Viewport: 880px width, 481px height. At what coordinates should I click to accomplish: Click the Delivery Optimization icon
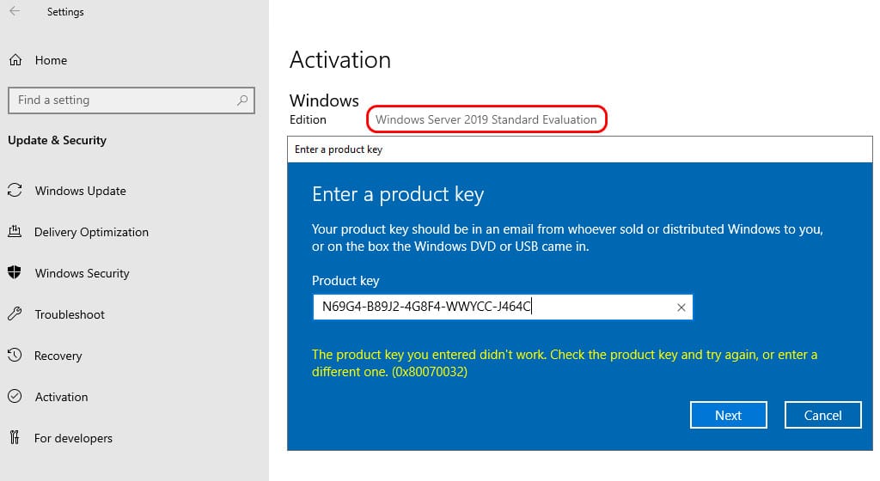click(15, 232)
